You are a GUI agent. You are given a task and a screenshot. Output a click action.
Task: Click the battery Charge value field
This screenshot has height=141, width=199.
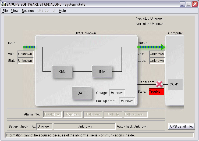click(x=117, y=93)
